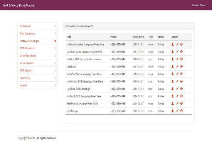Edit test for wp campaign pencil icon
Viewport: 212px width, 142px height.
click(177, 111)
